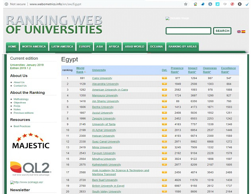The height and width of the screenshot is (194, 251).
Task: Sort table by Presence Rank column
Action: tap(177, 70)
